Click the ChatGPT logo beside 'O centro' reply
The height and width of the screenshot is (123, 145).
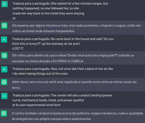(4, 113)
